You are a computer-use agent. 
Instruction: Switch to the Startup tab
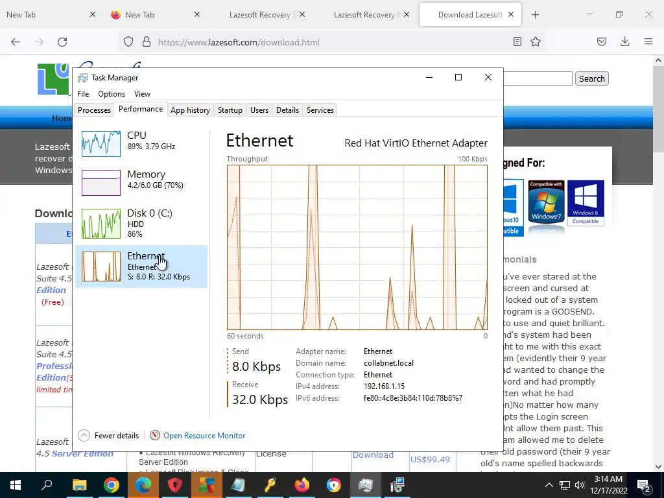coord(230,110)
